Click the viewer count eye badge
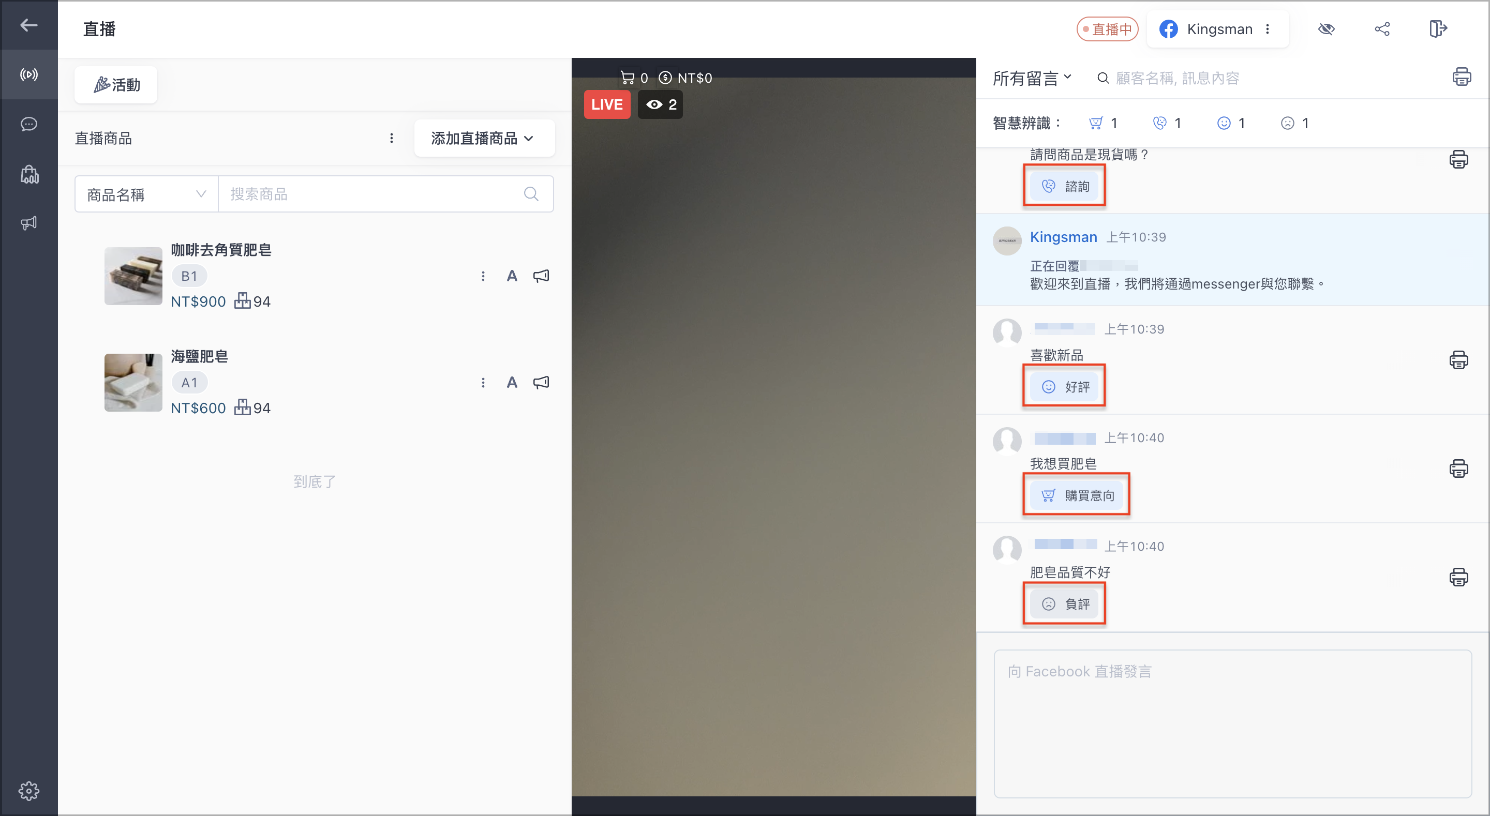 pos(661,104)
